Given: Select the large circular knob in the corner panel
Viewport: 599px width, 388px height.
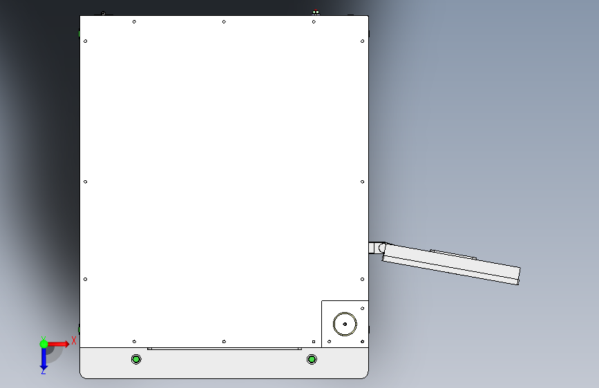Looking at the screenshot, I should (x=345, y=324).
